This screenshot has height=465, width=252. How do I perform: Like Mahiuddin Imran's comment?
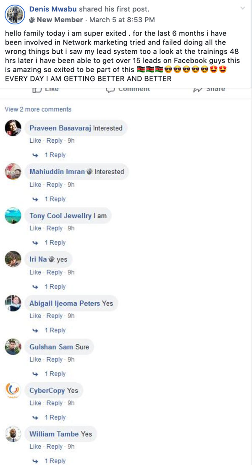coord(35,185)
